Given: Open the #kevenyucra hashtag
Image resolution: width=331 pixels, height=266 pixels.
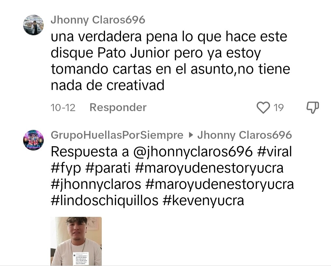Looking at the screenshot, I should pyautogui.click(x=203, y=201).
